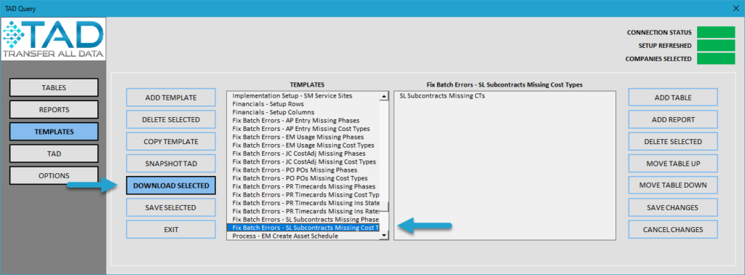Select EM Usage Missing Cost Types template
This screenshot has width=745, height=275.
(303, 145)
